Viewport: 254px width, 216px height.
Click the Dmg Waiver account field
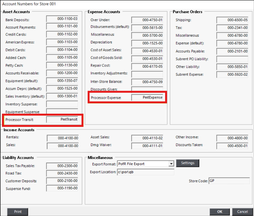click(x=147, y=146)
